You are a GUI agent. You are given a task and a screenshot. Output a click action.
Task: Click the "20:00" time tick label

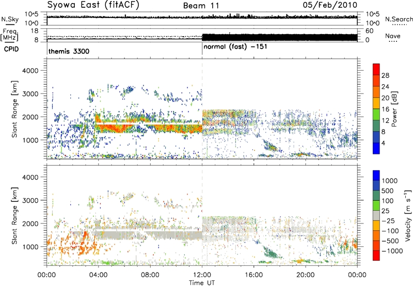pyautogui.click(x=306, y=275)
